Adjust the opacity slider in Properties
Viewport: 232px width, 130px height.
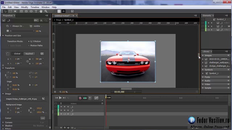click(23, 31)
